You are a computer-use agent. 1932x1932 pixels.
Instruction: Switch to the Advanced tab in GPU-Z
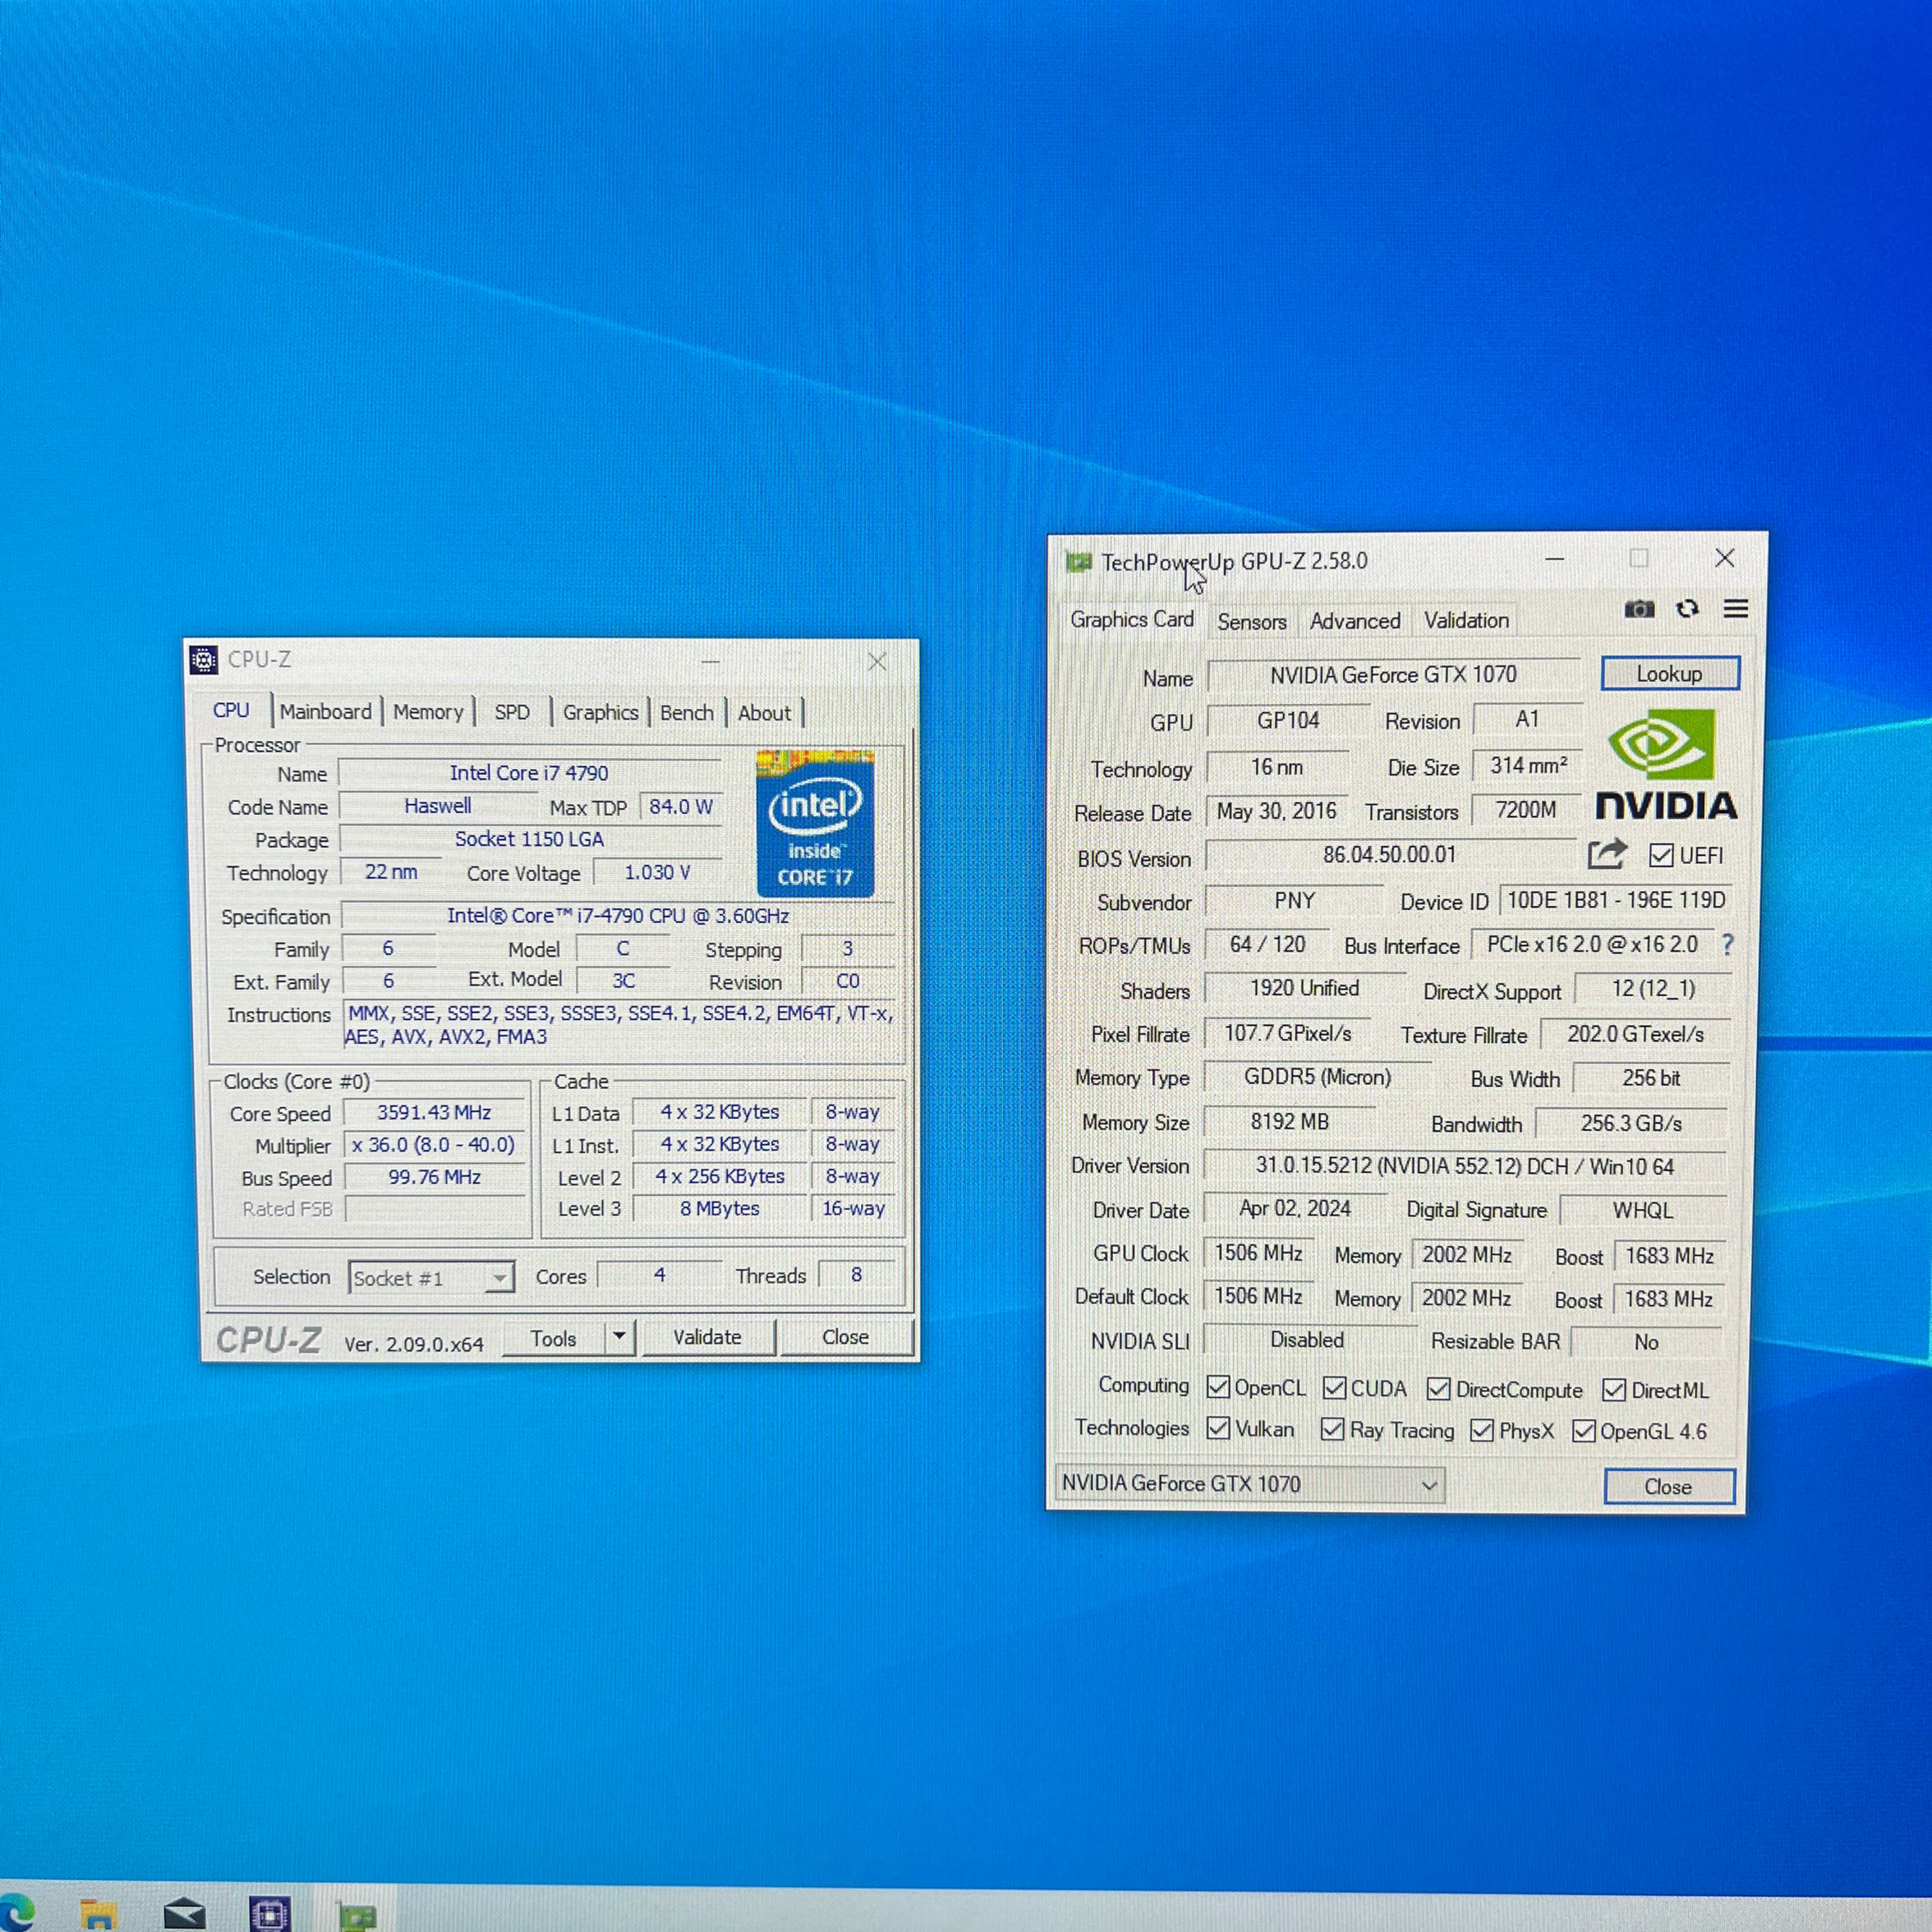click(1355, 621)
